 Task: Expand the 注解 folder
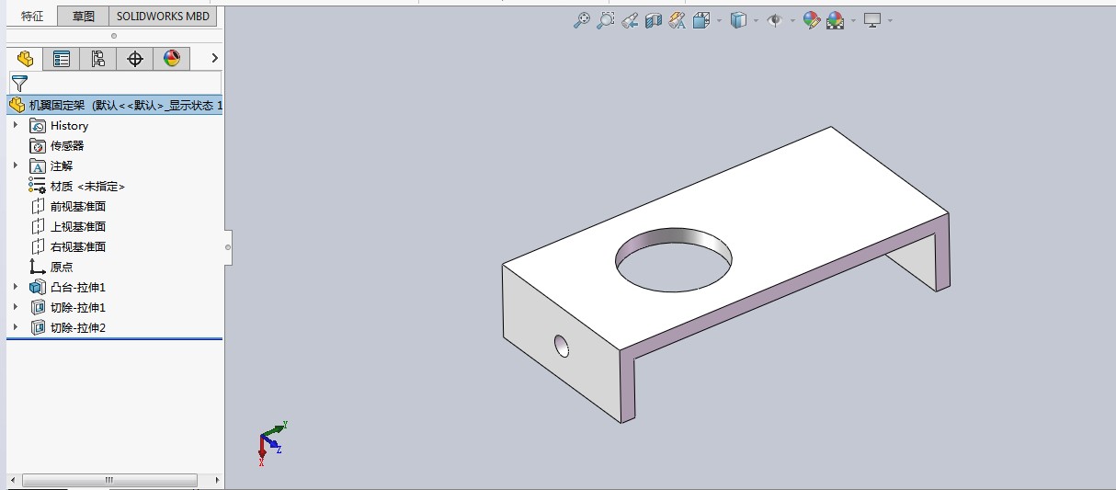point(16,165)
